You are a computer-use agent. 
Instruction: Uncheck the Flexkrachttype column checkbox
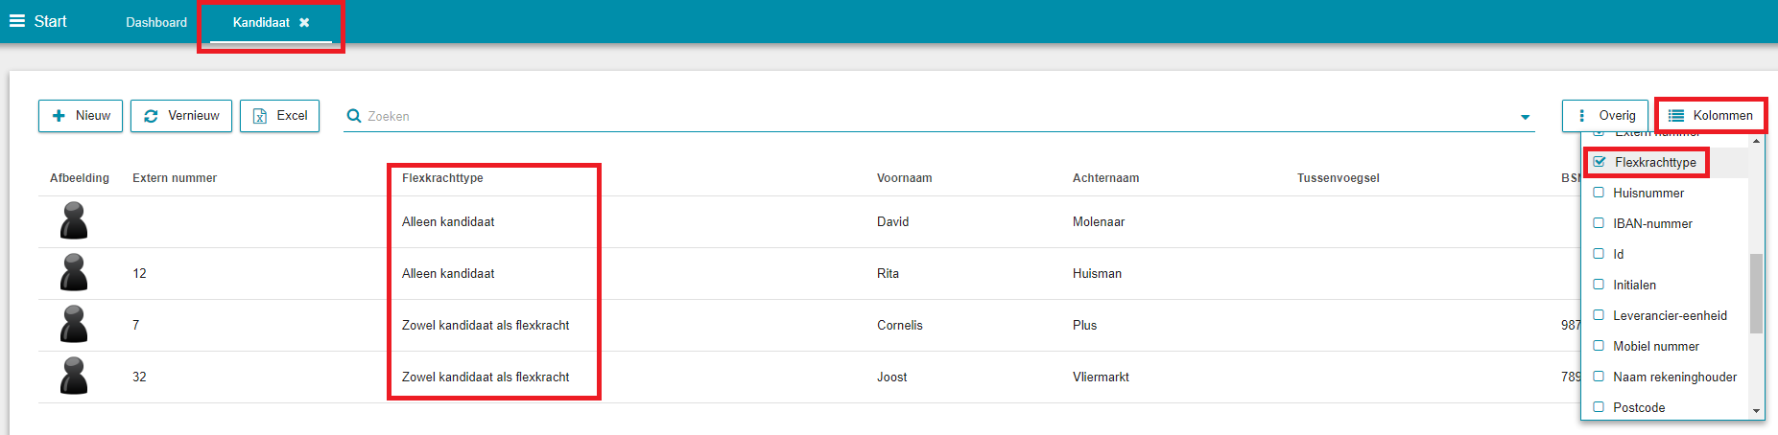(x=1600, y=162)
